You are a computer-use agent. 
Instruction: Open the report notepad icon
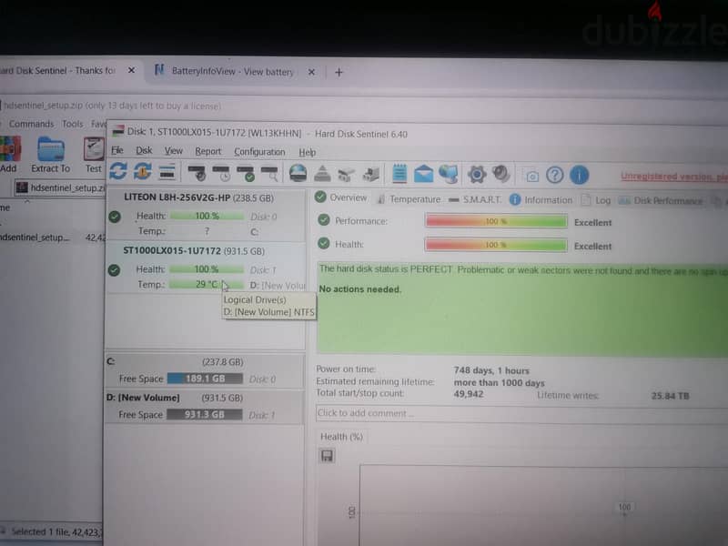coord(399,174)
